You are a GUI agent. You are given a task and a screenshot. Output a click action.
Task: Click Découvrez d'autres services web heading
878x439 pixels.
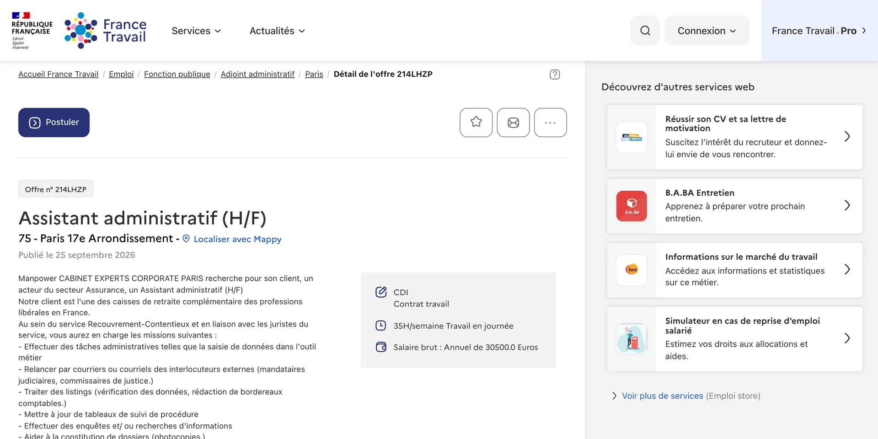(678, 87)
